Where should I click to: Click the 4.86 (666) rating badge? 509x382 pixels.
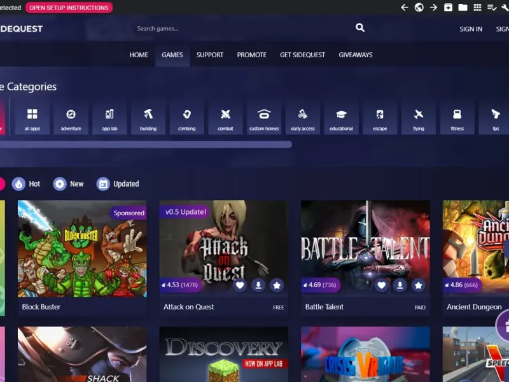[463, 285]
